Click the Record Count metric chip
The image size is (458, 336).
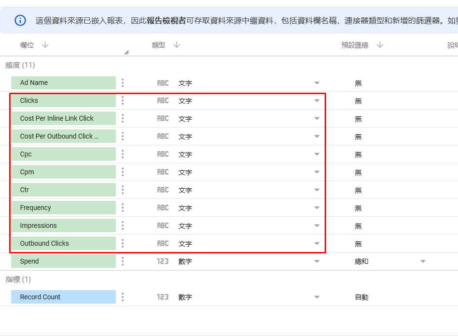coord(63,297)
